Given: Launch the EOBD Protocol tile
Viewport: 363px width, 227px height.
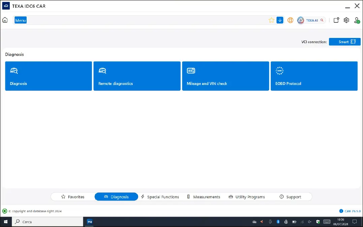Looking at the screenshot, I should [x=314, y=76].
